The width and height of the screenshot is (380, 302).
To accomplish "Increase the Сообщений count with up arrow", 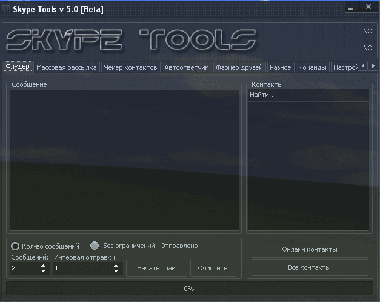I will [44, 266].
